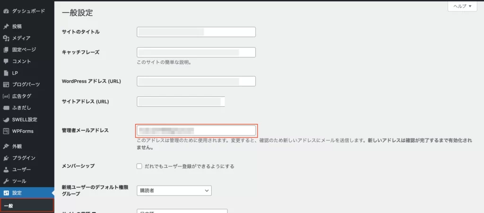Image resolution: width=484 pixels, height=213 pixels.
Task: Click the 一般設定 page heading
Action: click(77, 13)
